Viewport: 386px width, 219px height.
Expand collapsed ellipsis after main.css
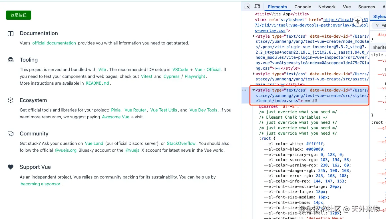[282, 85]
